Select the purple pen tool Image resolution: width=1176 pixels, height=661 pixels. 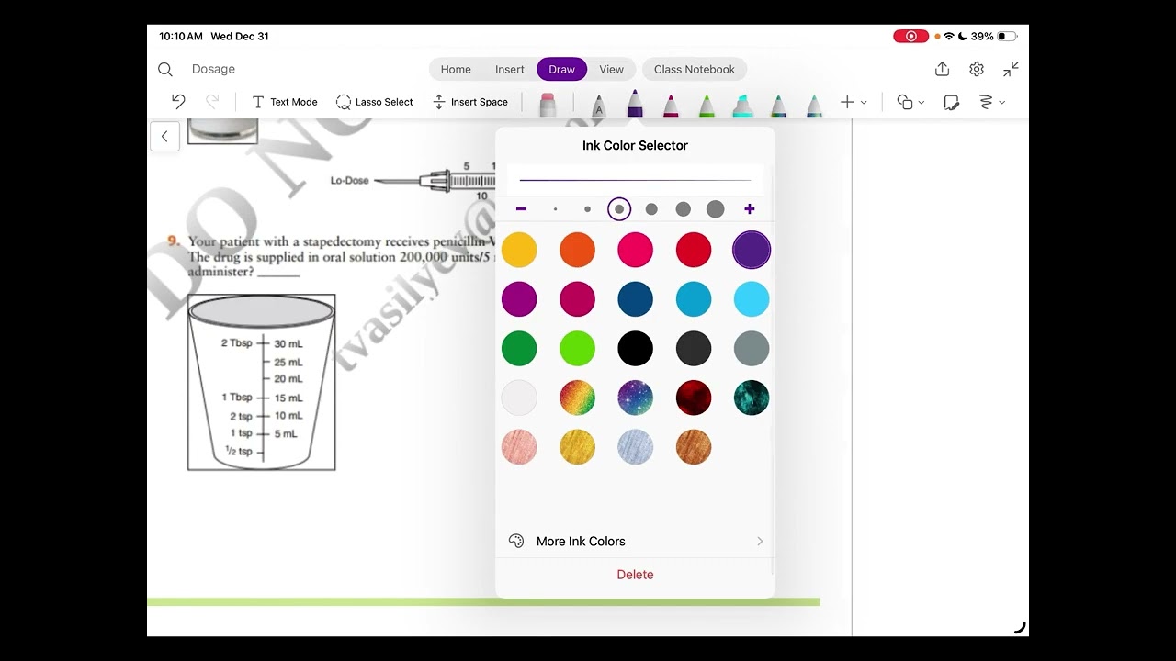pos(635,103)
